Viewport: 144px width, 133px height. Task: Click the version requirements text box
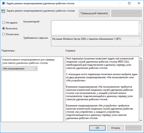click(95, 41)
